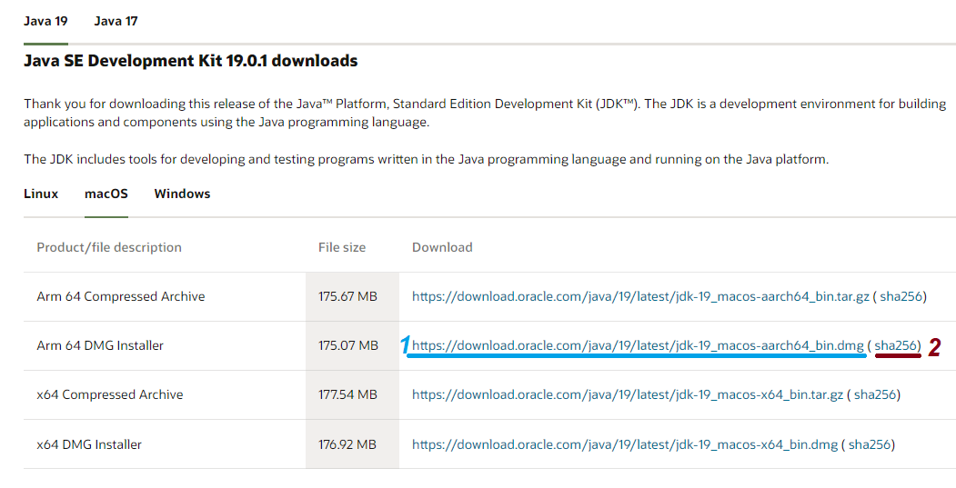Click the 'File size' column header

pos(342,247)
